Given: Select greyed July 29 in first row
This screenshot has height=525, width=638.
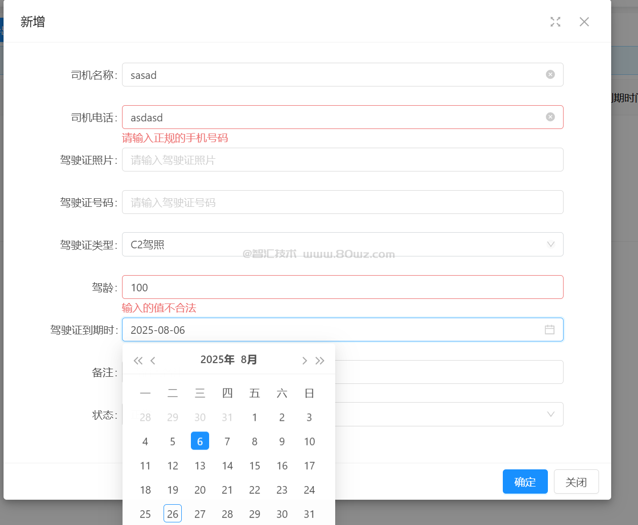Looking at the screenshot, I should coord(173,417).
